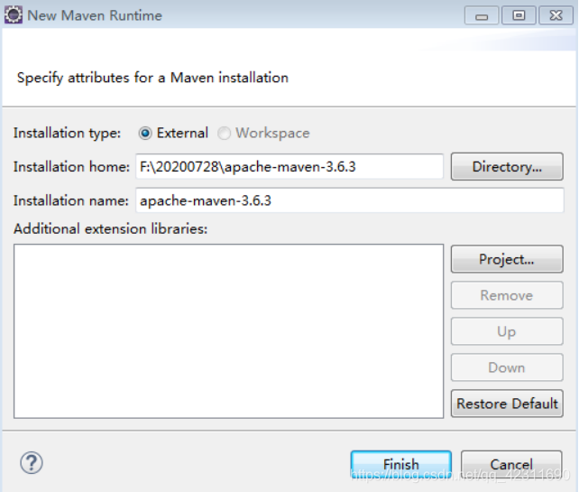Open the Directory... browse button
This screenshot has width=579, height=492.
(507, 167)
